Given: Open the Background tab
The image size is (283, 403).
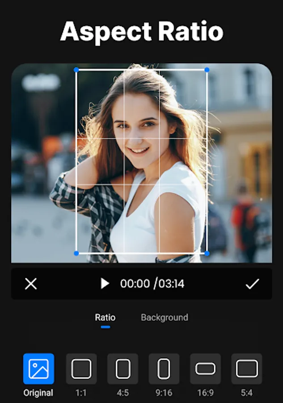Looking at the screenshot, I should point(165,317).
